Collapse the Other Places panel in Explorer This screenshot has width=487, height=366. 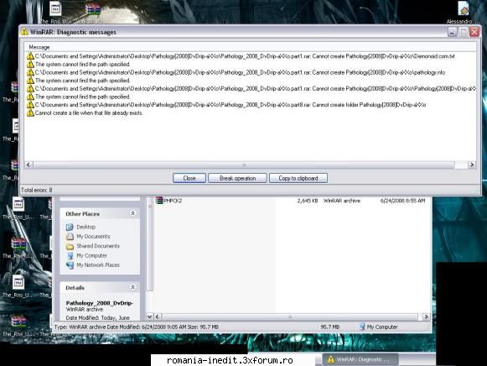click(132, 213)
